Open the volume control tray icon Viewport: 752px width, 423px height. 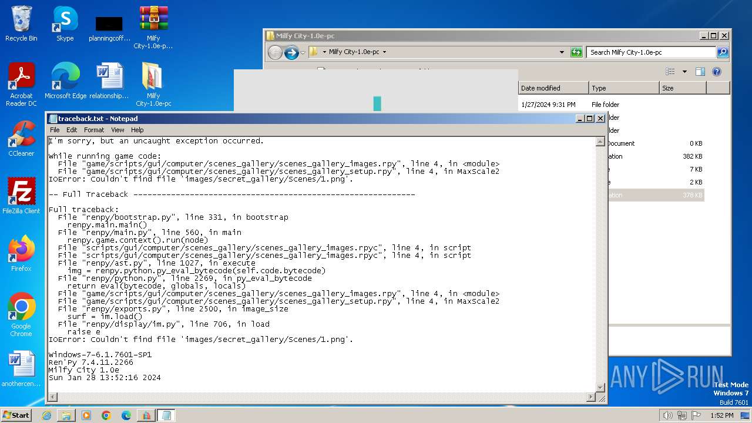[667, 415]
